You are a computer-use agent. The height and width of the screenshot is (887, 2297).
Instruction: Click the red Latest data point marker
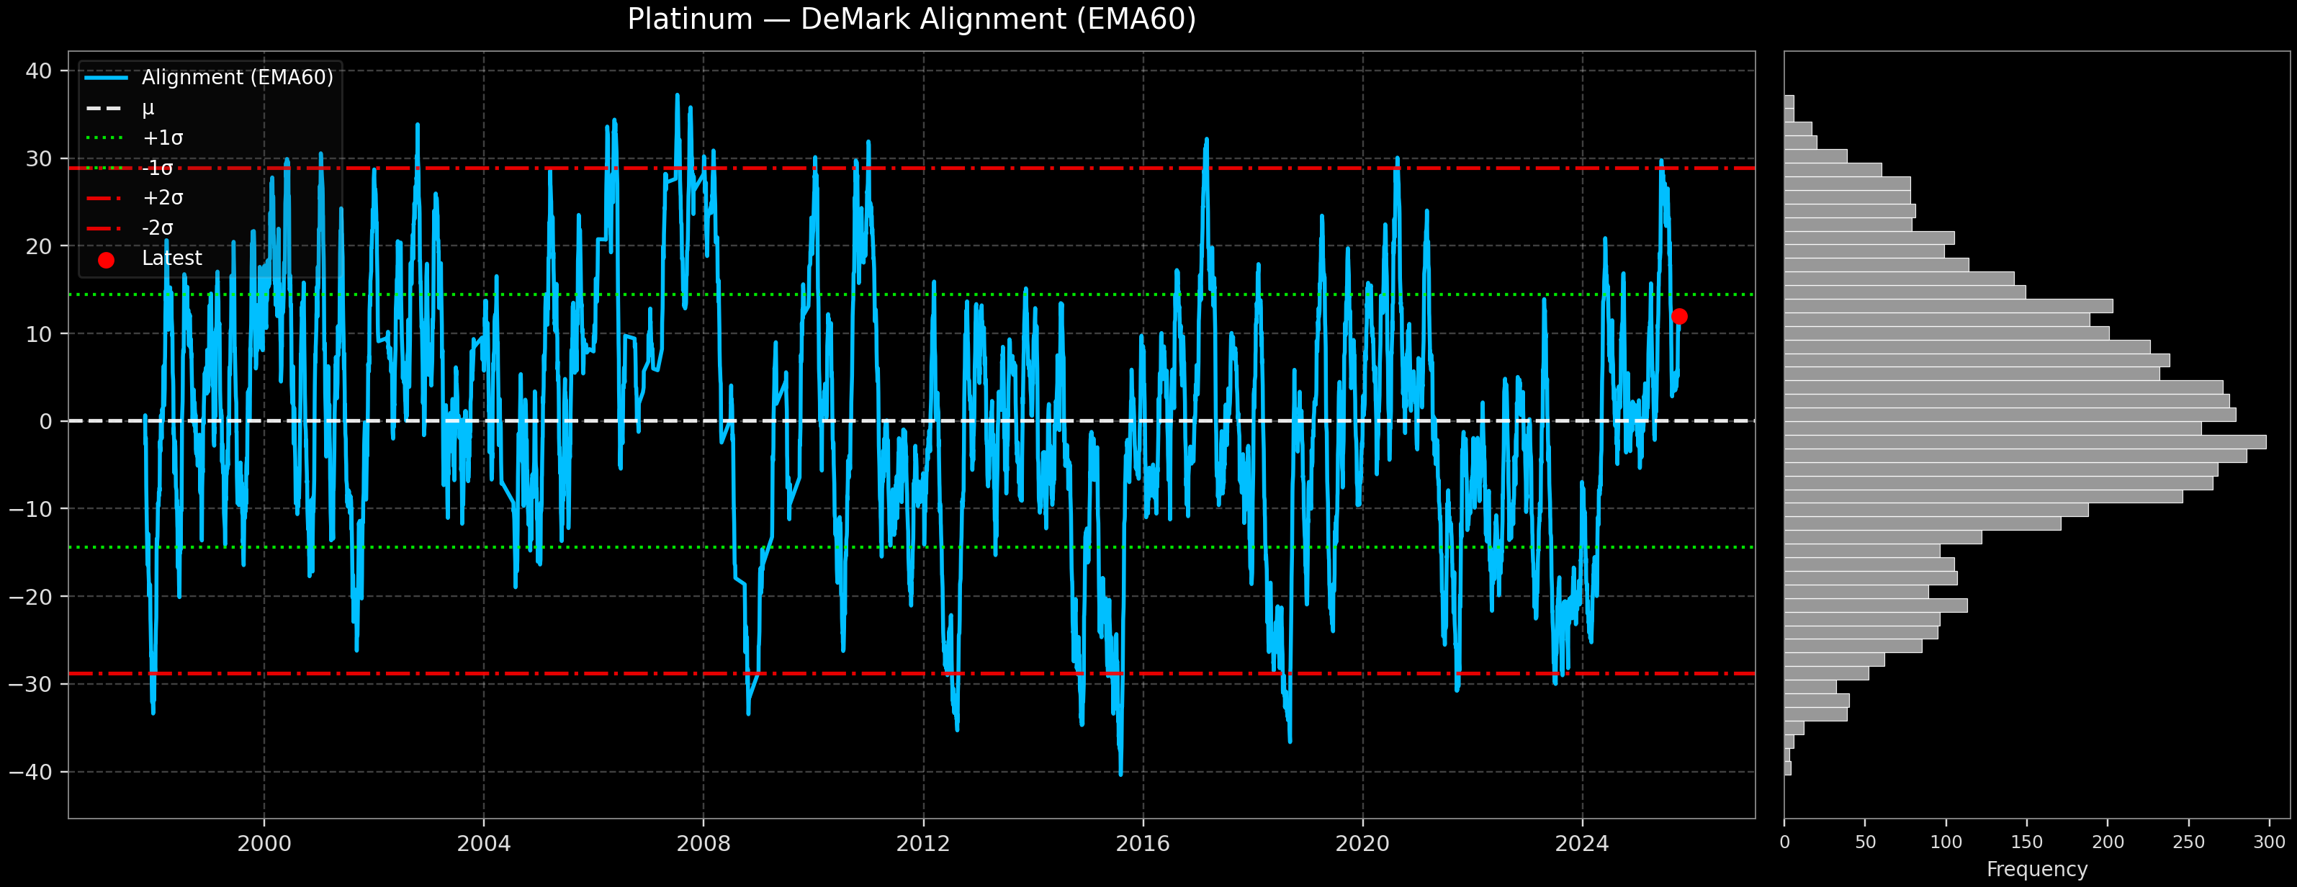1679,317
